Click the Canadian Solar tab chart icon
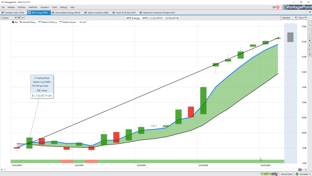The image size is (312, 176). (3, 13)
